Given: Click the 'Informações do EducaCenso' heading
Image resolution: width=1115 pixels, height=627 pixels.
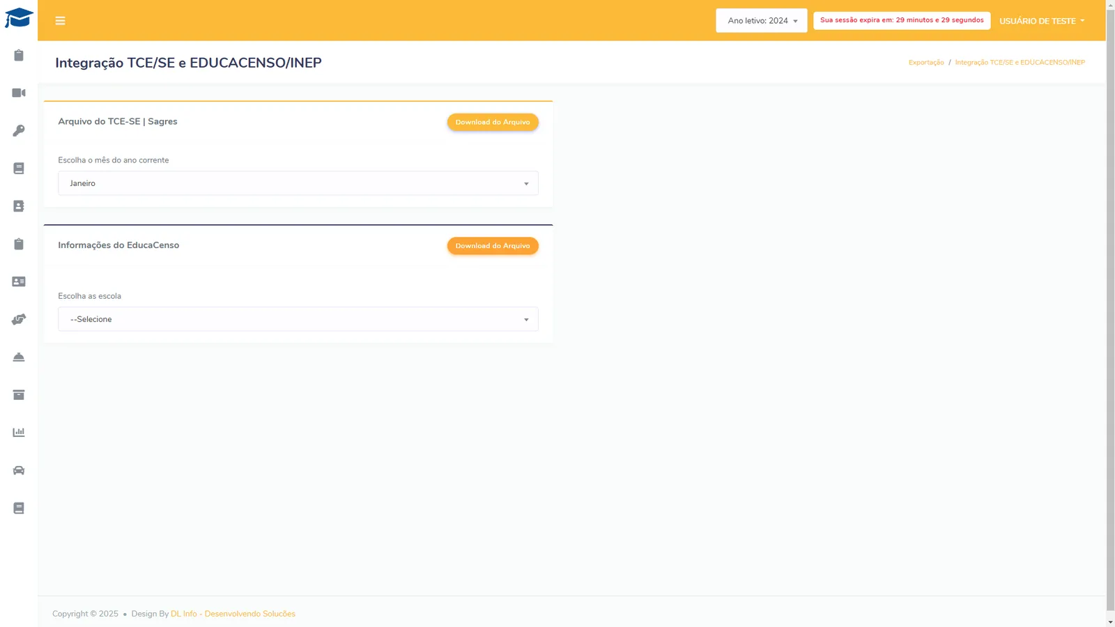Looking at the screenshot, I should [x=118, y=245].
